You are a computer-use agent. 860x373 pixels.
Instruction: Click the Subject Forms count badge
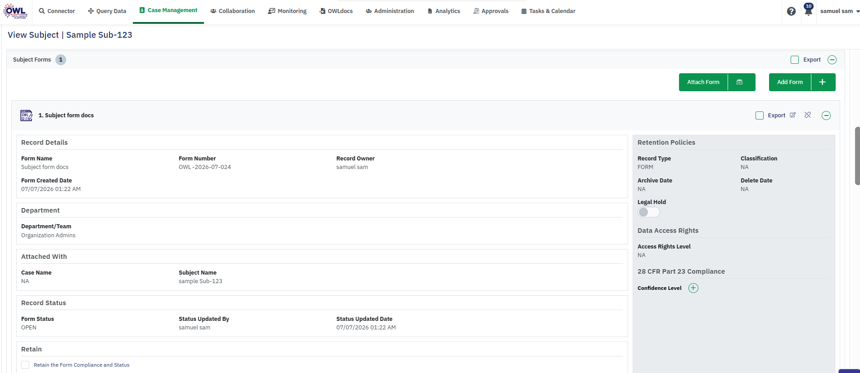[61, 60]
